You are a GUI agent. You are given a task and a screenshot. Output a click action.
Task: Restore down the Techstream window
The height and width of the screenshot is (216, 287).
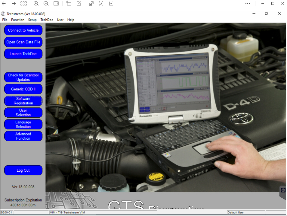(267, 13)
